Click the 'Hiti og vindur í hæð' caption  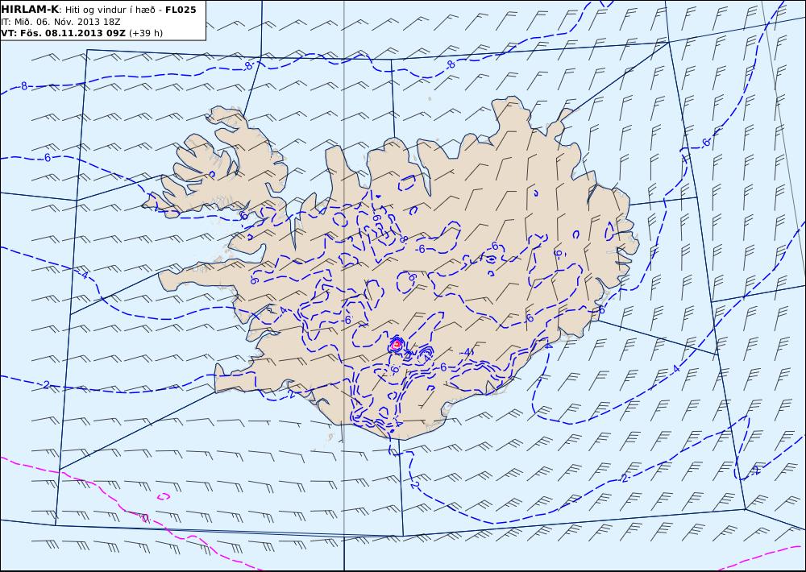point(110,10)
